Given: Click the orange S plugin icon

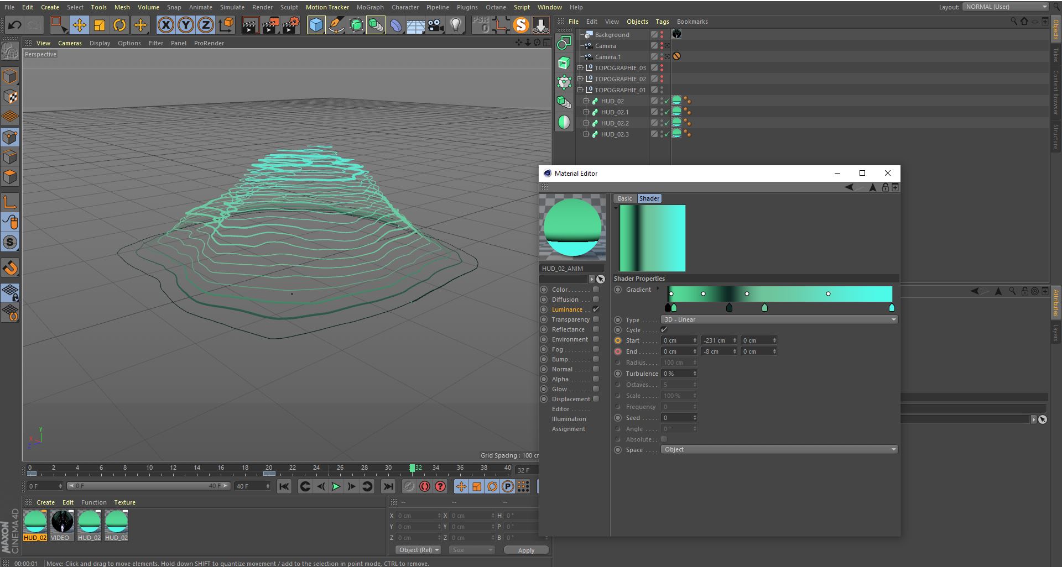Looking at the screenshot, I should 520,25.
